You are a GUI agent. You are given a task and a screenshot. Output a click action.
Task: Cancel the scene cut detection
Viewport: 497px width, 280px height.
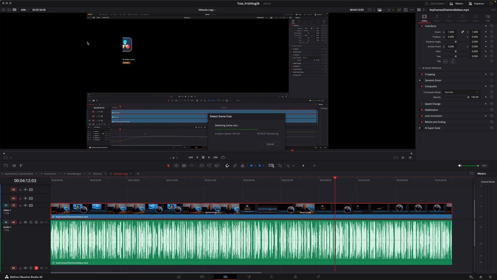pyautogui.click(x=270, y=144)
